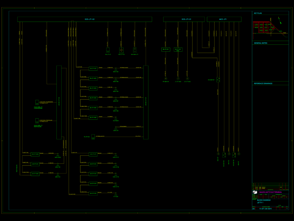
Task: Select junction box JB-JT1-03
Action: pyautogui.click(x=166, y=49)
